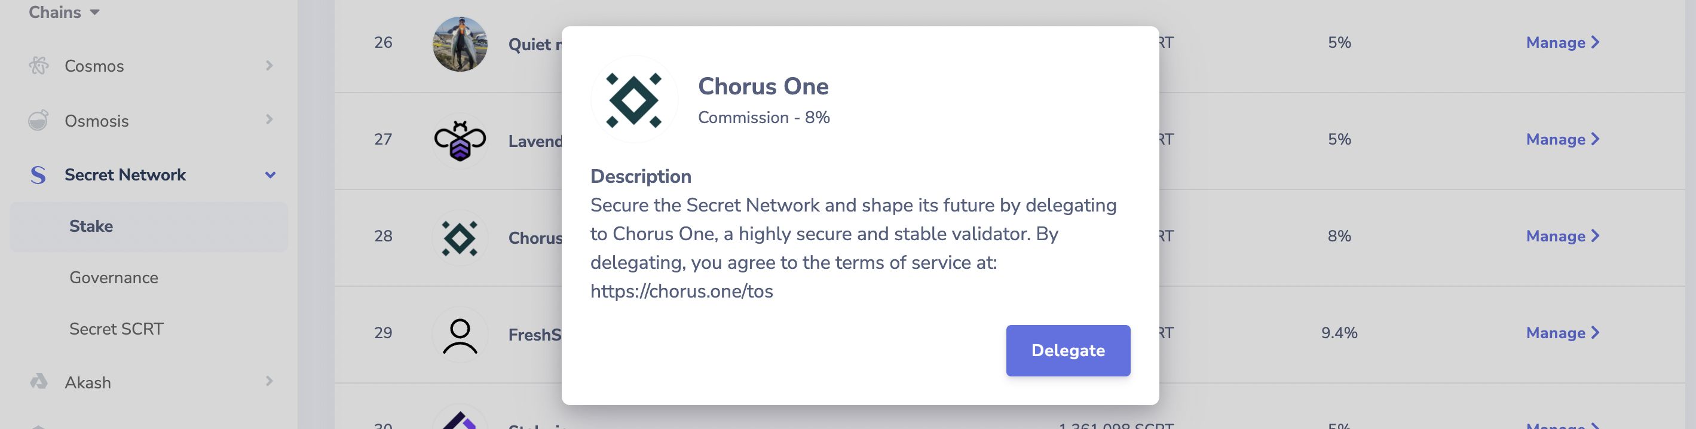Screen dimensions: 1696x429
Task: Click the Chorus One avatar in row 28
Action: tap(460, 238)
